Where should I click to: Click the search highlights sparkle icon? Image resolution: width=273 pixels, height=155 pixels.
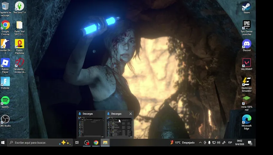(65, 143)
